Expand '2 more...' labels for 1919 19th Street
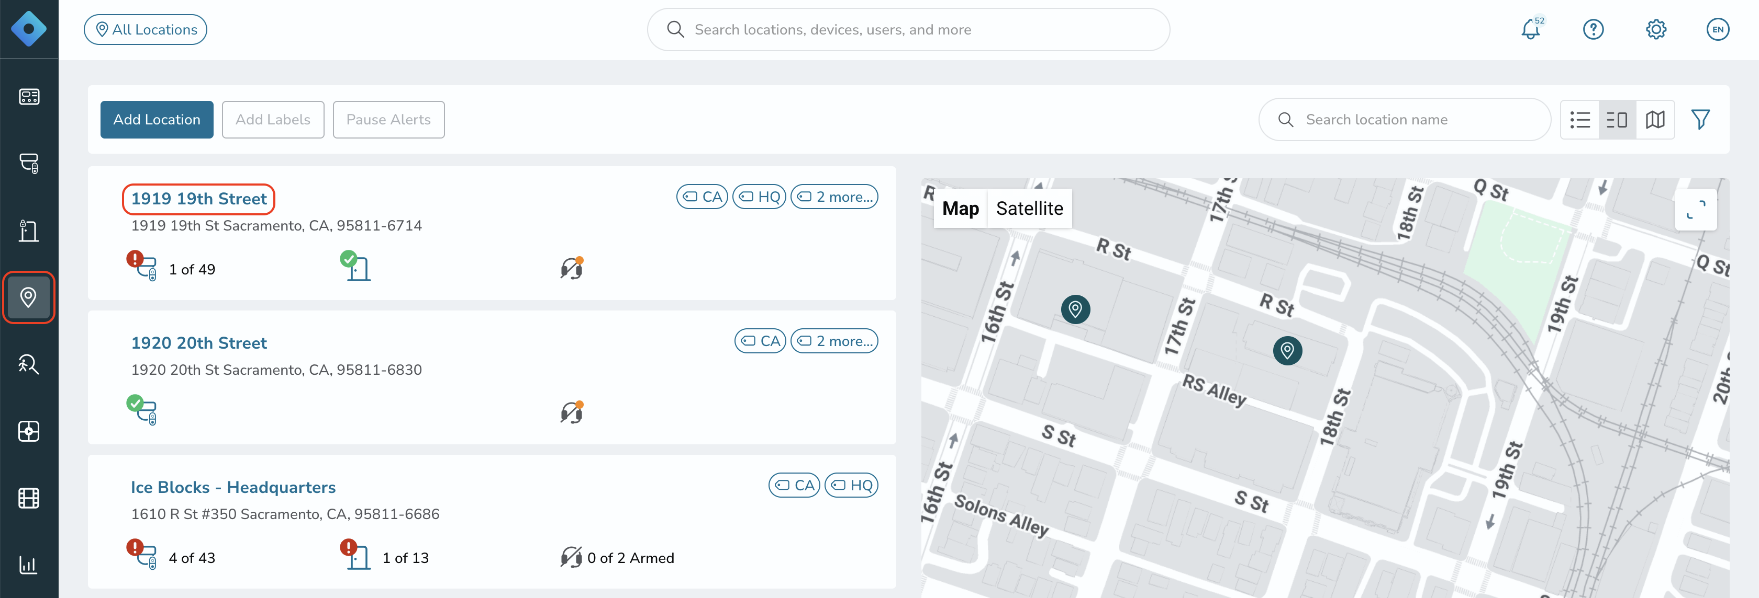The width and height of the screenshot is (1759, 598). tap(834, 197)
